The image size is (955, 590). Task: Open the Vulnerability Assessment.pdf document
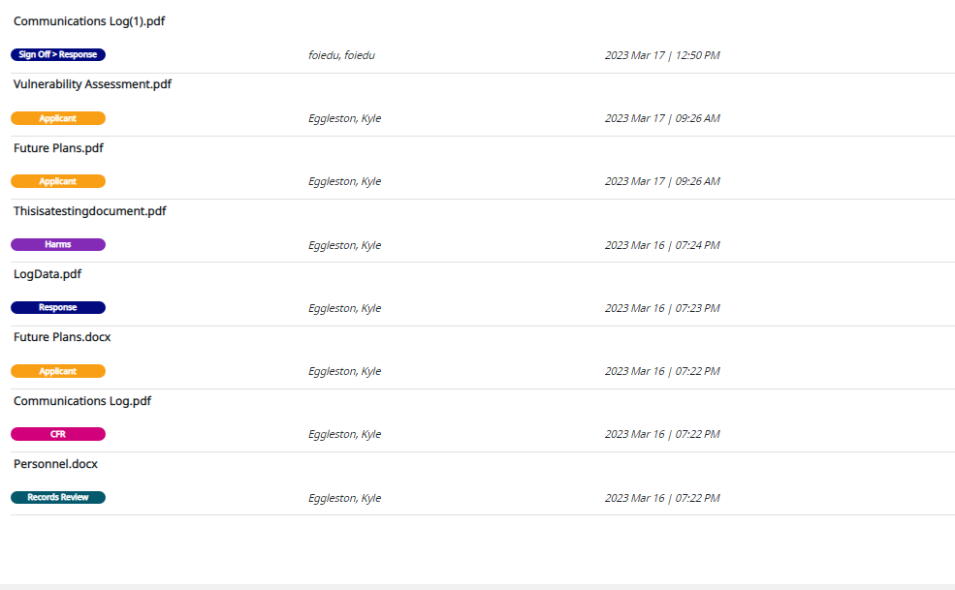point(91,83)
